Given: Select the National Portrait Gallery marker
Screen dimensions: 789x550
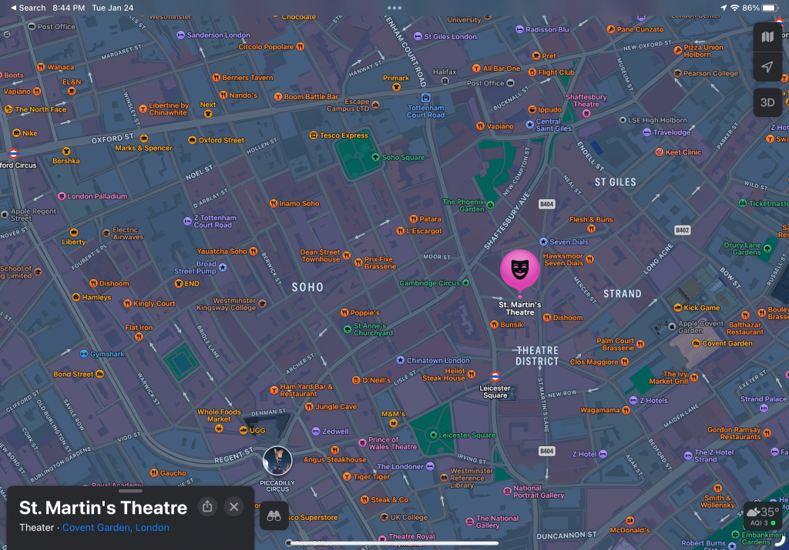Looking at the screenshot, I should [505, 488].
